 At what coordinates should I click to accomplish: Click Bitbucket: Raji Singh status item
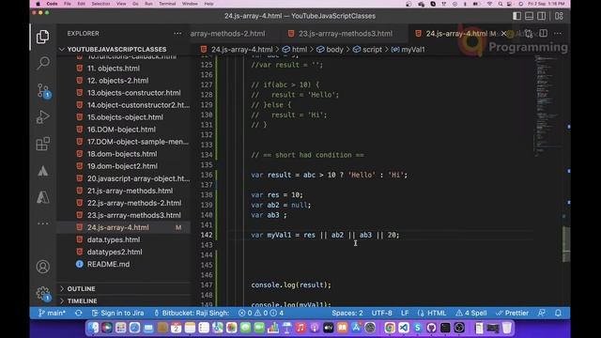(192, 313)
